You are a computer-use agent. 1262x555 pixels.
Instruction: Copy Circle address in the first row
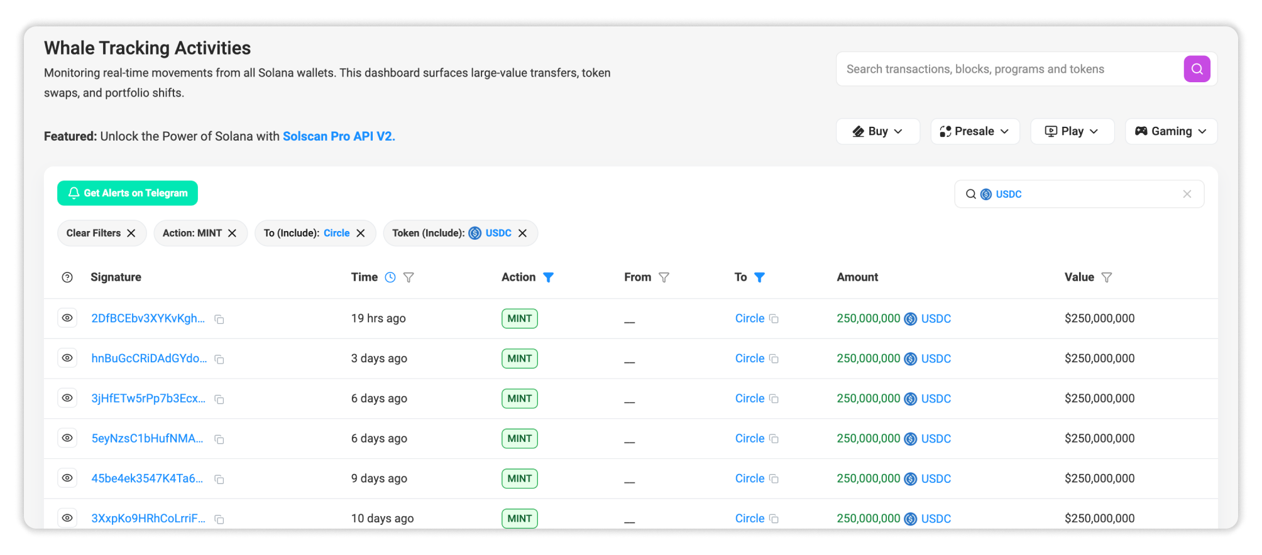[x=774, y=319]
